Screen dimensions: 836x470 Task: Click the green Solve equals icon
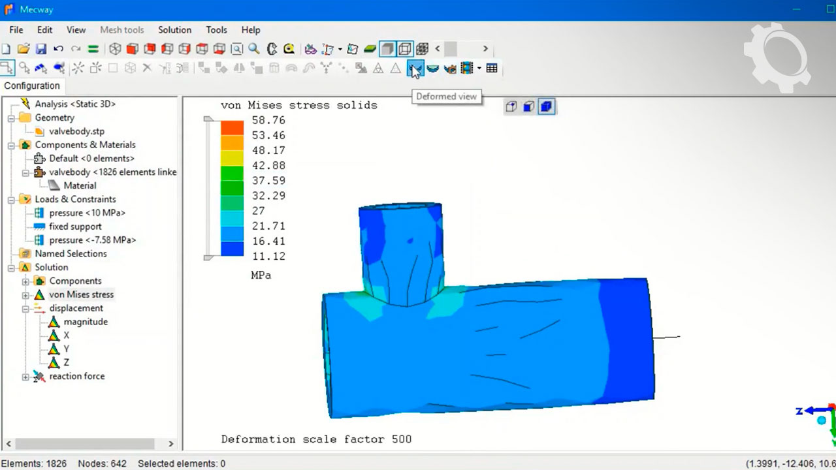pos(93,49)
